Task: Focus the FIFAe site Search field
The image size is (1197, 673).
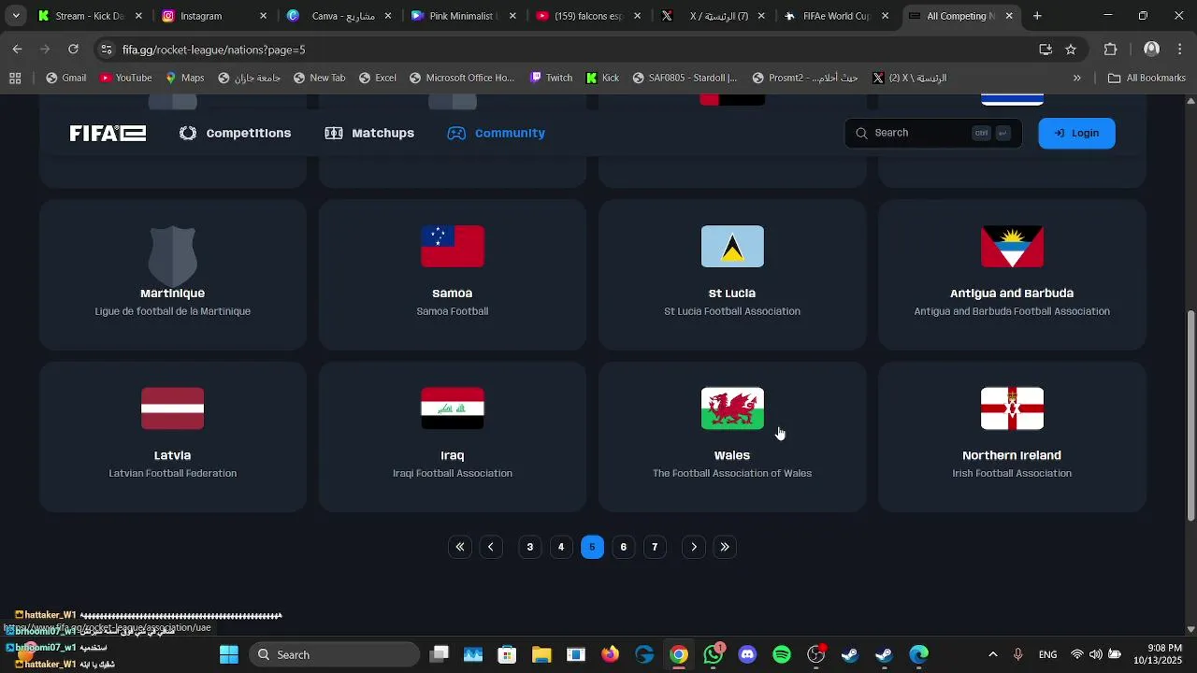Action: point(933,133)
